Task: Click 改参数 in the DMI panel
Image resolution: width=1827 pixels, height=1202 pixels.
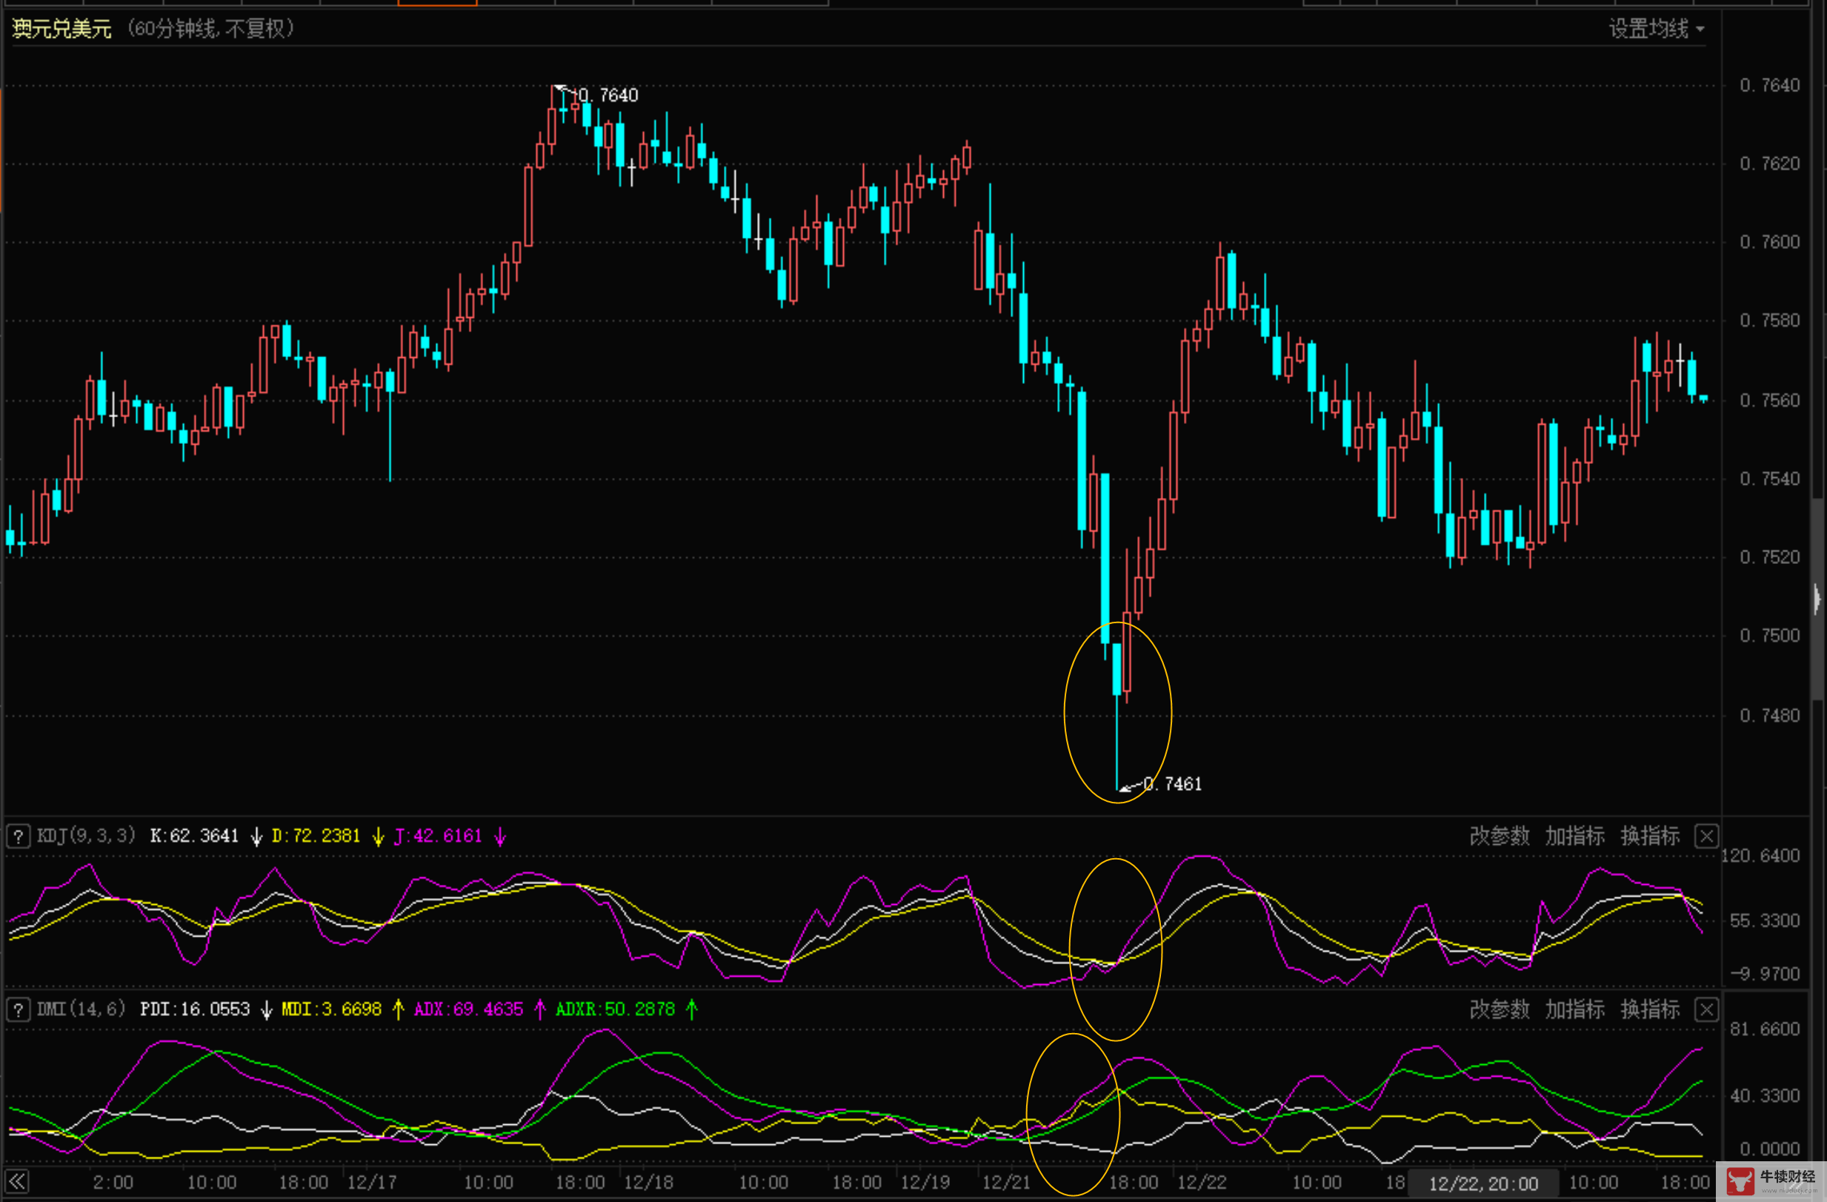Action: pos(1500,1009)
